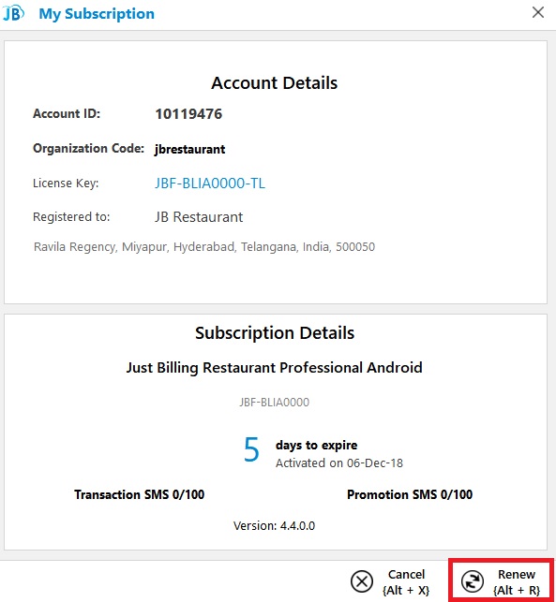Click the Just Billing Restaurant Professional Android plan name
Screen dimensions: 556x602
pyautogui.click(x=274, y=368)
